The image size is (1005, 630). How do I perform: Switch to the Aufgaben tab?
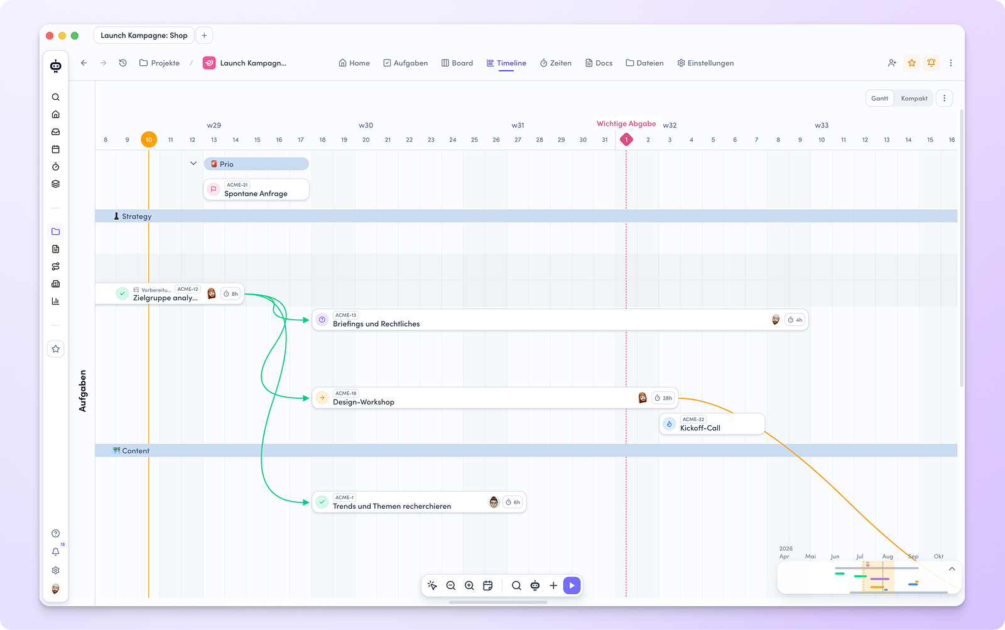click(x=405, y=63)
